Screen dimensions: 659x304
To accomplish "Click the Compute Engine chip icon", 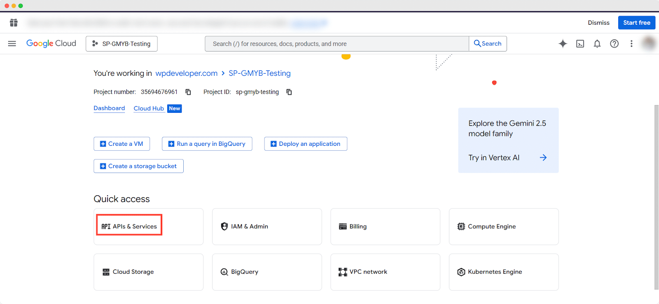I will click(461, 227).
